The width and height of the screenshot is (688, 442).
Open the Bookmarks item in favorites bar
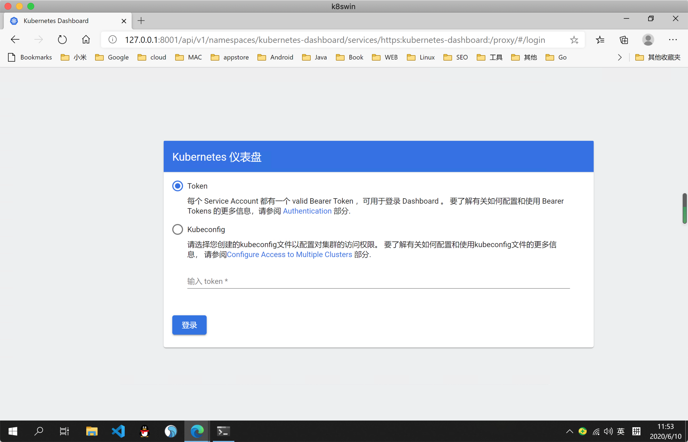pos(30,57)
